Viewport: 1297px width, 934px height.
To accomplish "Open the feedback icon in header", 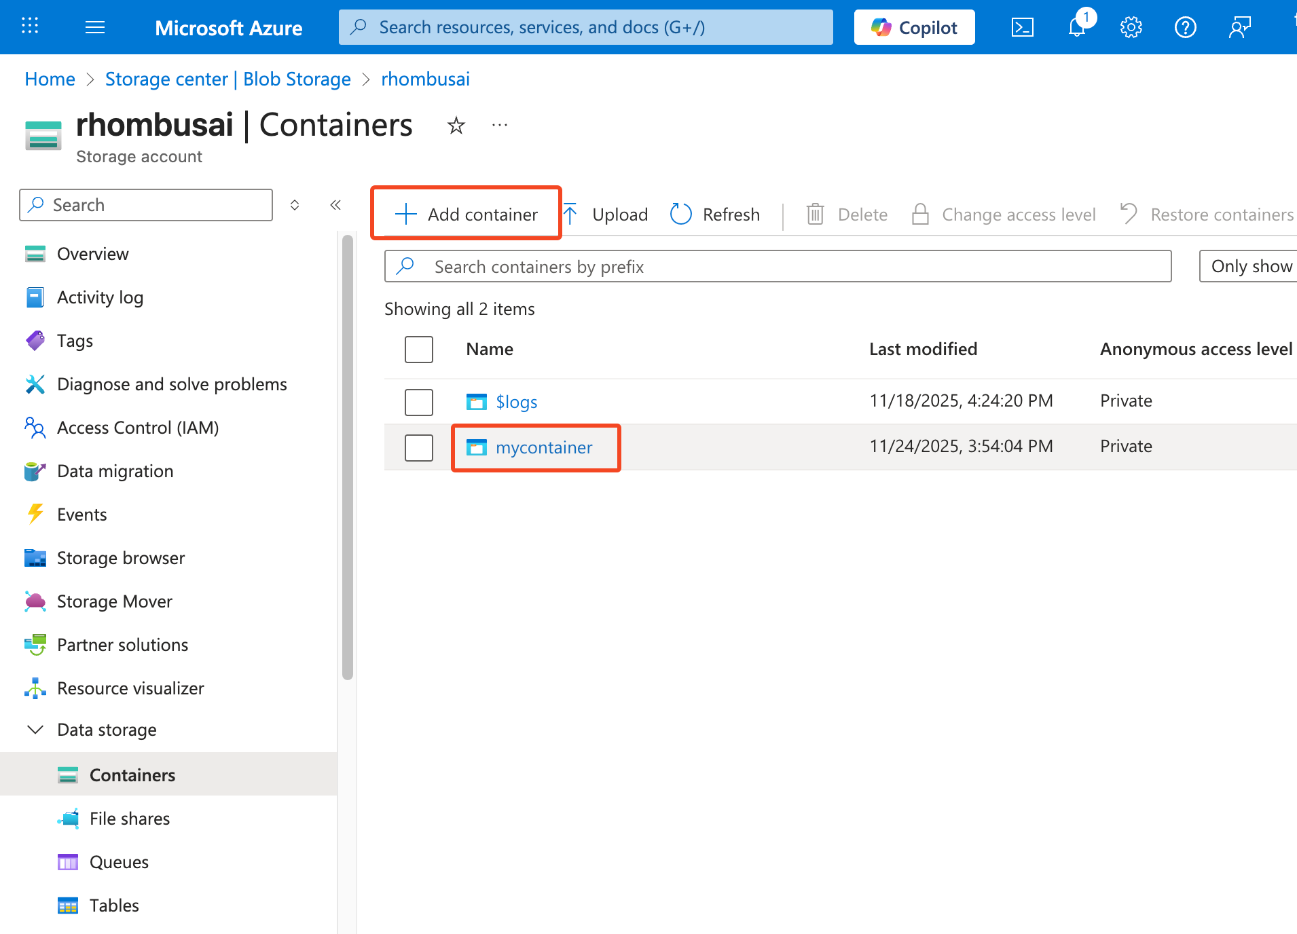I will pos(1239,27).
